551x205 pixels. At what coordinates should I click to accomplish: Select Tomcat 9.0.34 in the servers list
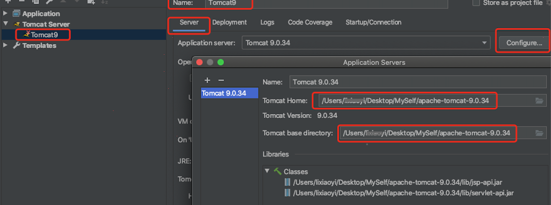point(223,93)
